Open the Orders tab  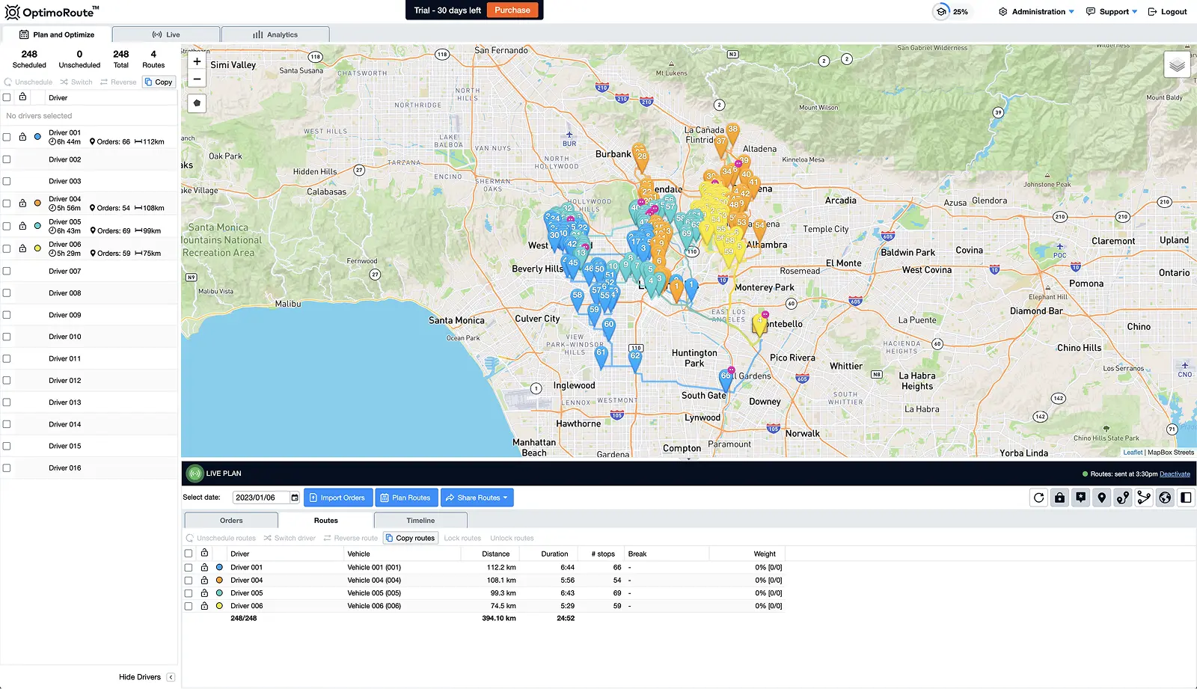coord(231,520)
